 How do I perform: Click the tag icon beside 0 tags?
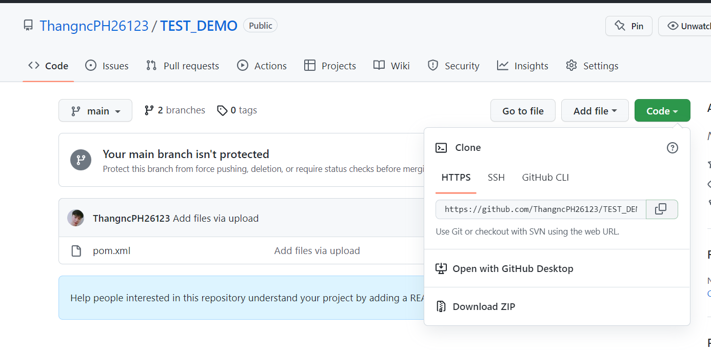click(222, 110)
